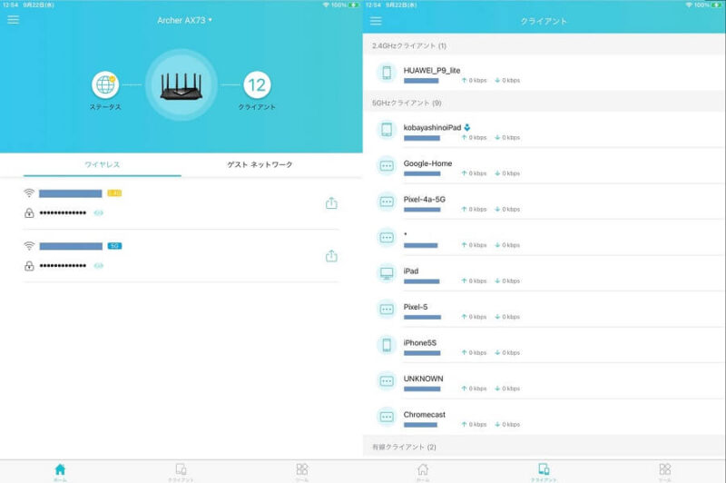Image resolution: width=726 pixels, height=483 pixels.
Task: Open Chromecast client entry
Action: click(544, 417)
